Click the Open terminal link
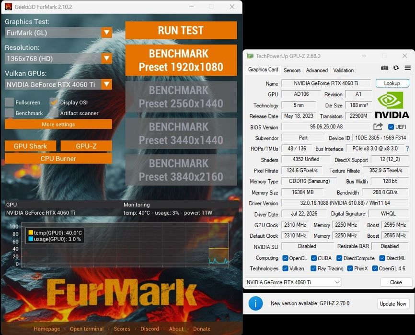This screenshot has height=335, width=415. click(87, 329)
